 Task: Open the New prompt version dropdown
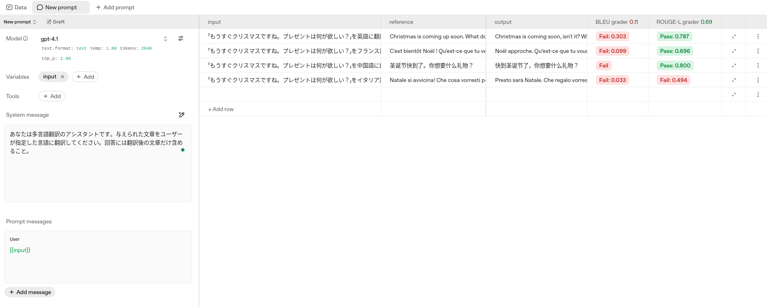(x=20, y=22)
